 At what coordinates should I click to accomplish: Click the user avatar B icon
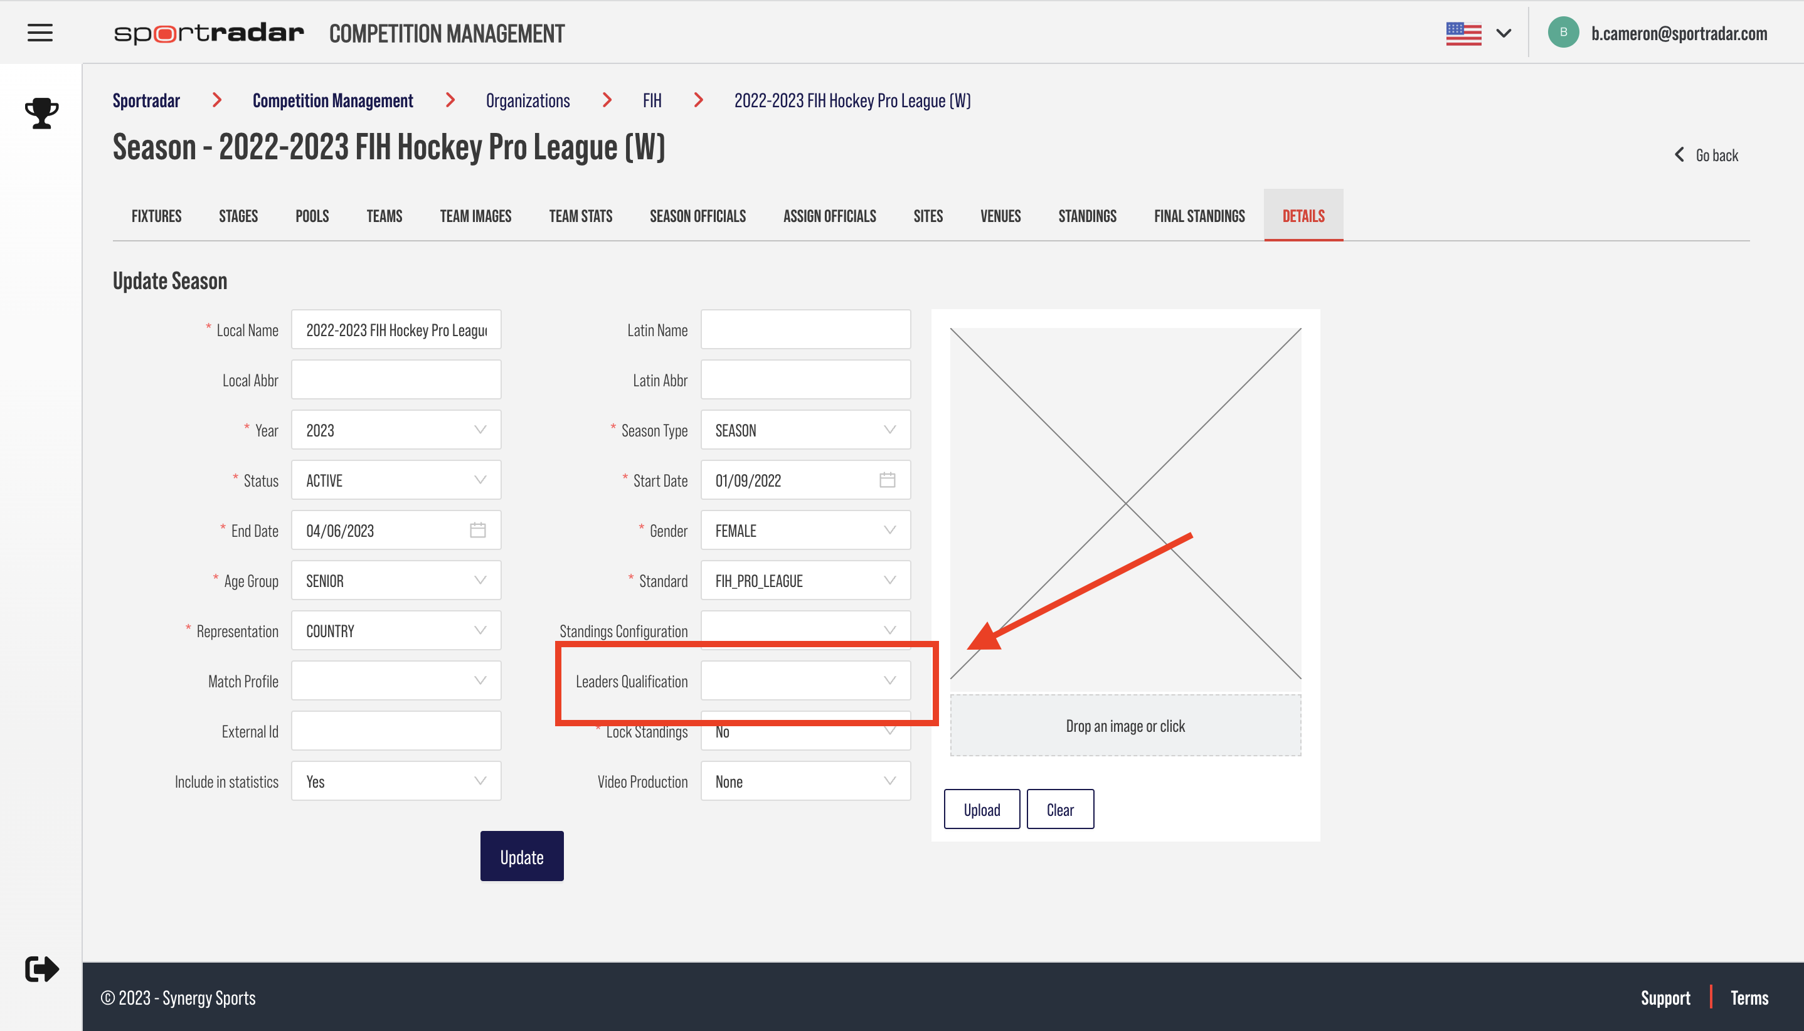coord(1563,33)
